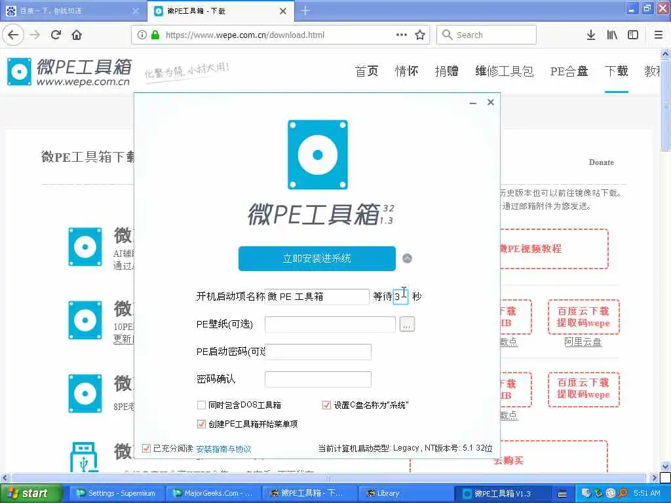Click the 微PE工具箱 website logo
This screenshot has height=503, width=671.
coord(69,72)
